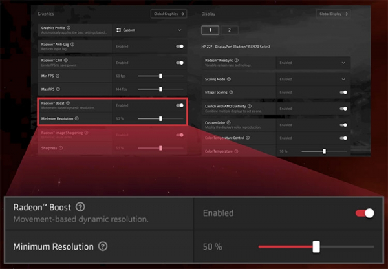388x269 pixels.
Task: Open the Graphics Profile Custom dropdown
Action: 149,30
